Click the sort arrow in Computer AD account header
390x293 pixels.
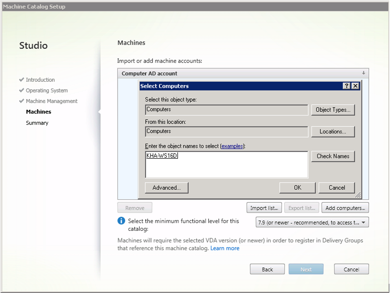click(x=363, y=73)
